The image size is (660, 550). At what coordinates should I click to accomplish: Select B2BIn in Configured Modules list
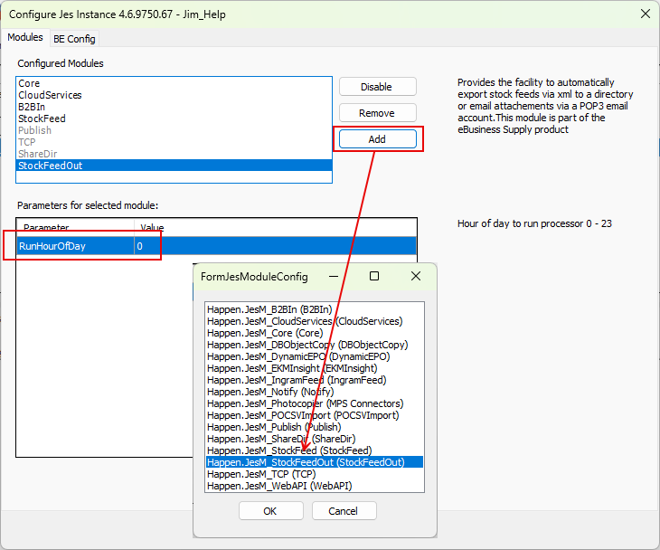click(x=32, y=107)
